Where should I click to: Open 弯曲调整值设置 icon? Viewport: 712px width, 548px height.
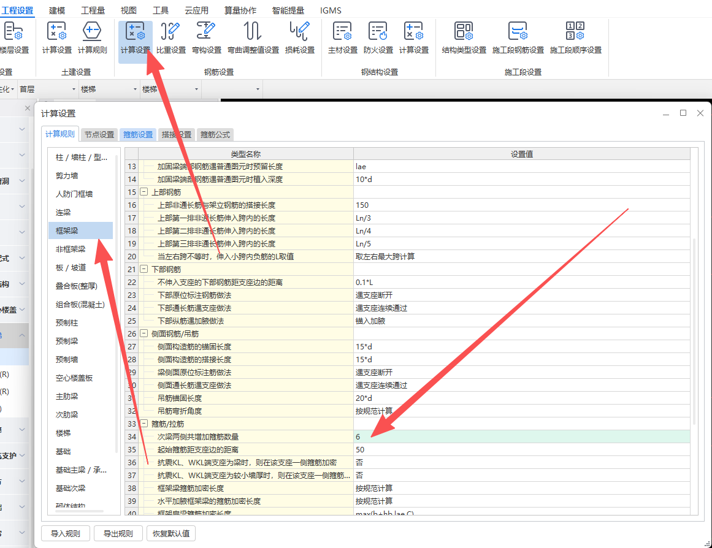coord(253,38)
